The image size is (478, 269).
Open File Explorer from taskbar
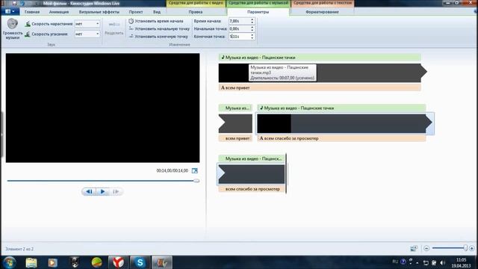(31, 262)
